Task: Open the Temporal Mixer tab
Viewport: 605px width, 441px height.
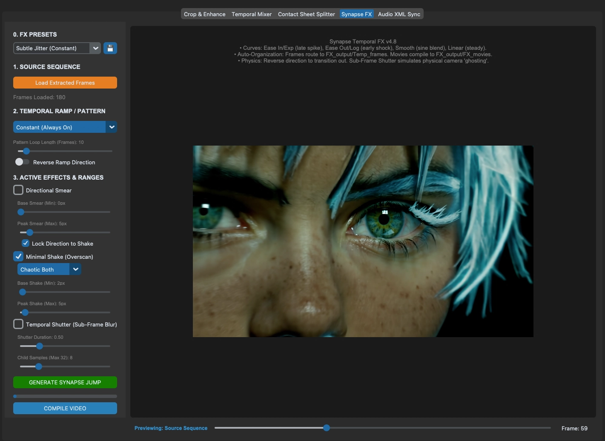Action: [x=252, y=14]
